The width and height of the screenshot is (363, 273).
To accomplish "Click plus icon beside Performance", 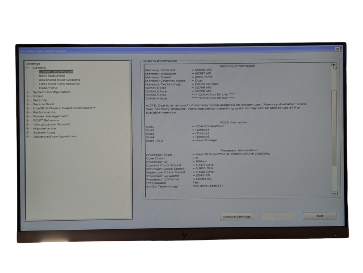I will click(27, 112).
